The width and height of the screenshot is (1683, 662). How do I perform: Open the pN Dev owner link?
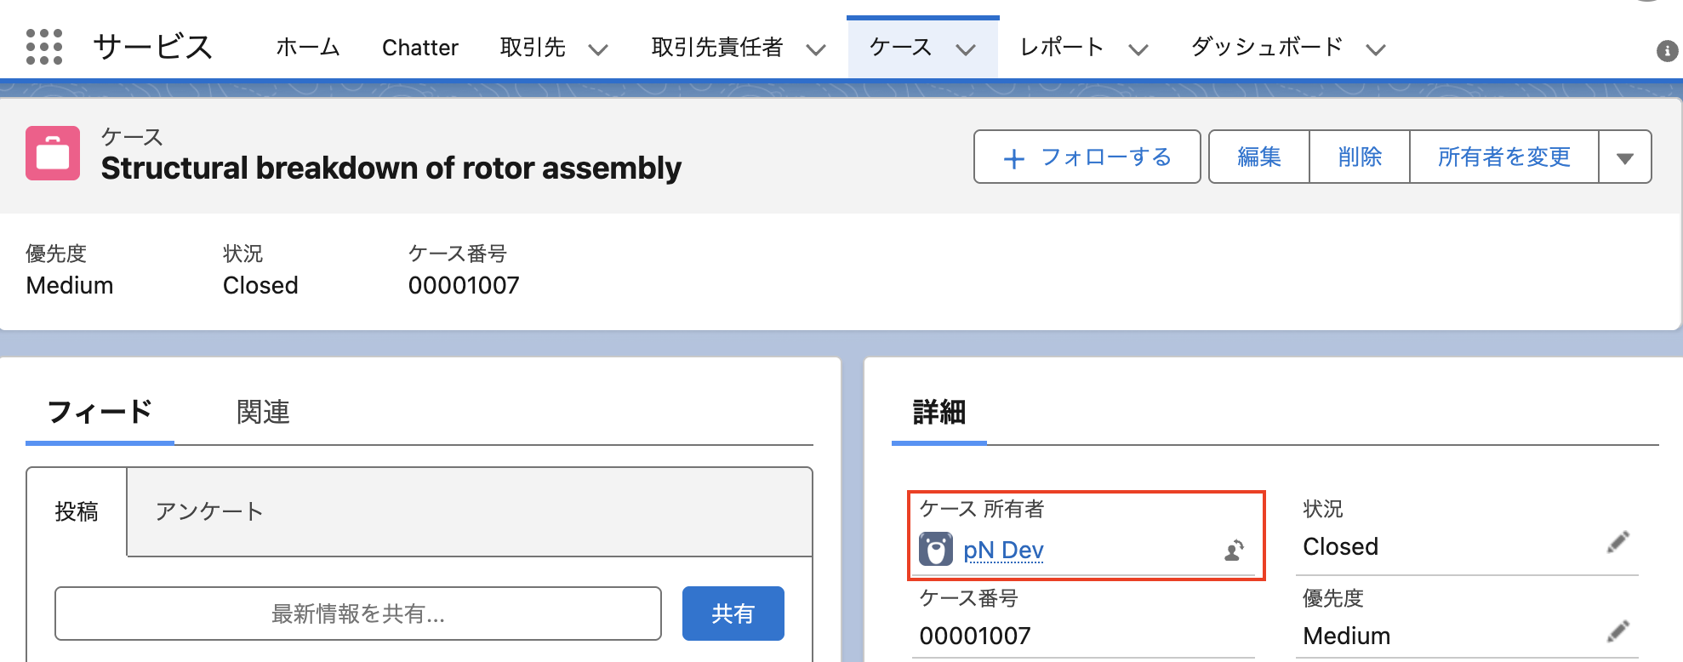click(x=1003, y=551)
